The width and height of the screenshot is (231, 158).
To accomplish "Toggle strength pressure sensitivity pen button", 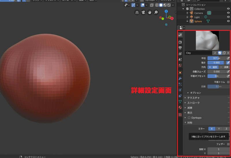I will point(228,63).
